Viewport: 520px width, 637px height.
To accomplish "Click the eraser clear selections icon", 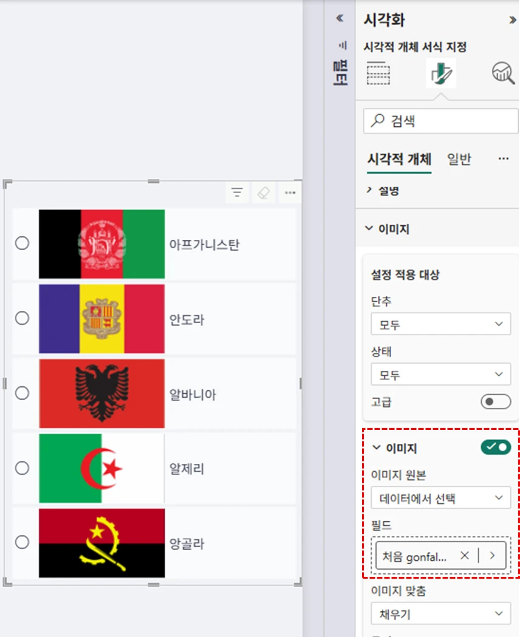I will pyautogui.click(x=263, y=193).
